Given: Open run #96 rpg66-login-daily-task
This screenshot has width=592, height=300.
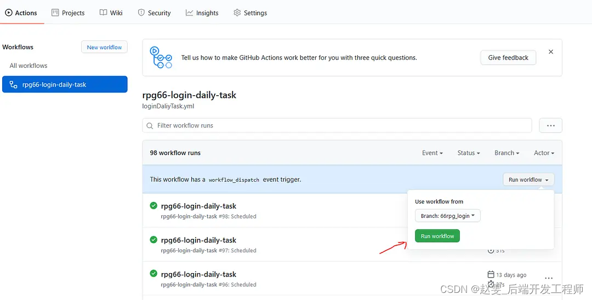Looking at the screenshot, I should tap(198, 274).
